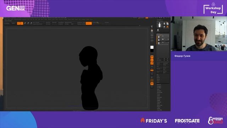Expand the Masking subpalette
The image size is (227, 128).
coord(159,99)
